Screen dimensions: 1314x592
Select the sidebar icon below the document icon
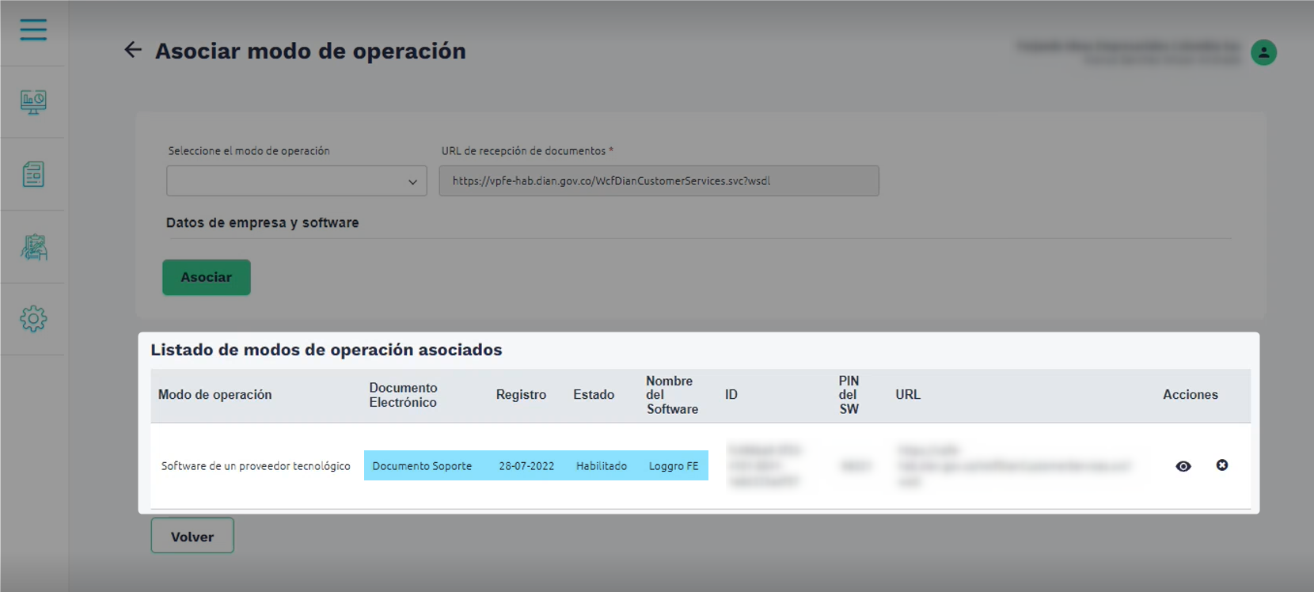click(x=33, y=248)
